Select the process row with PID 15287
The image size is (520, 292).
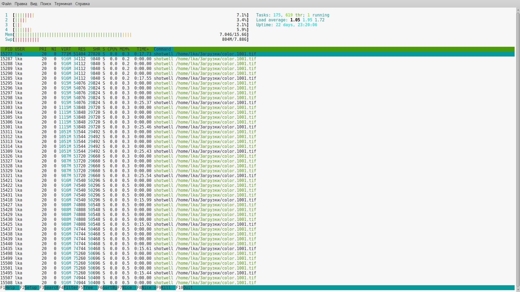(257, 59)
